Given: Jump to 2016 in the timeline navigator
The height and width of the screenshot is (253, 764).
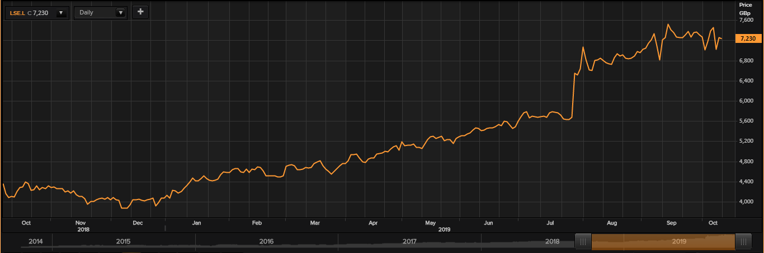Looking at the screenshot, I should pyautogui.click(x=267, y=242).
